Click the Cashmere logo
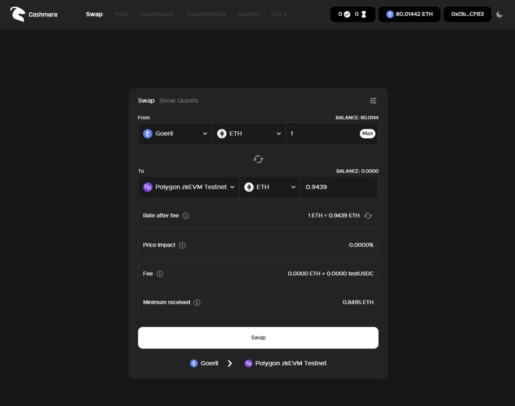Viewport: 515px width, 406px height. (34, 14)
